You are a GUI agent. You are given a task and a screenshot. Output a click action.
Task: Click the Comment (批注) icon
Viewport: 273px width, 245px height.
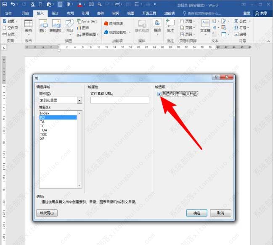pos(170,25)
